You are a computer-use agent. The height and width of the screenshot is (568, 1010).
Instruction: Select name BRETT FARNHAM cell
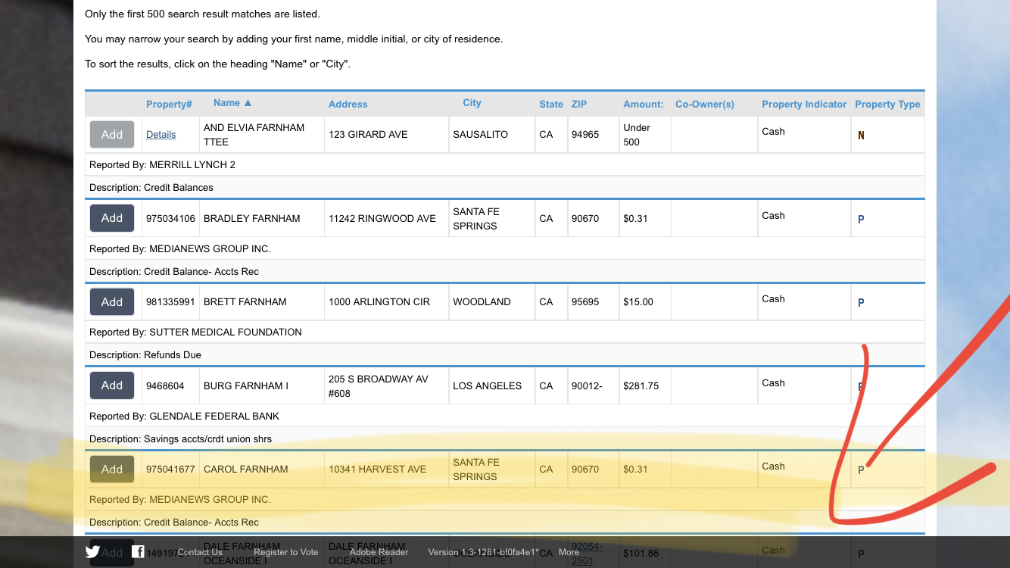coord(262,301)
